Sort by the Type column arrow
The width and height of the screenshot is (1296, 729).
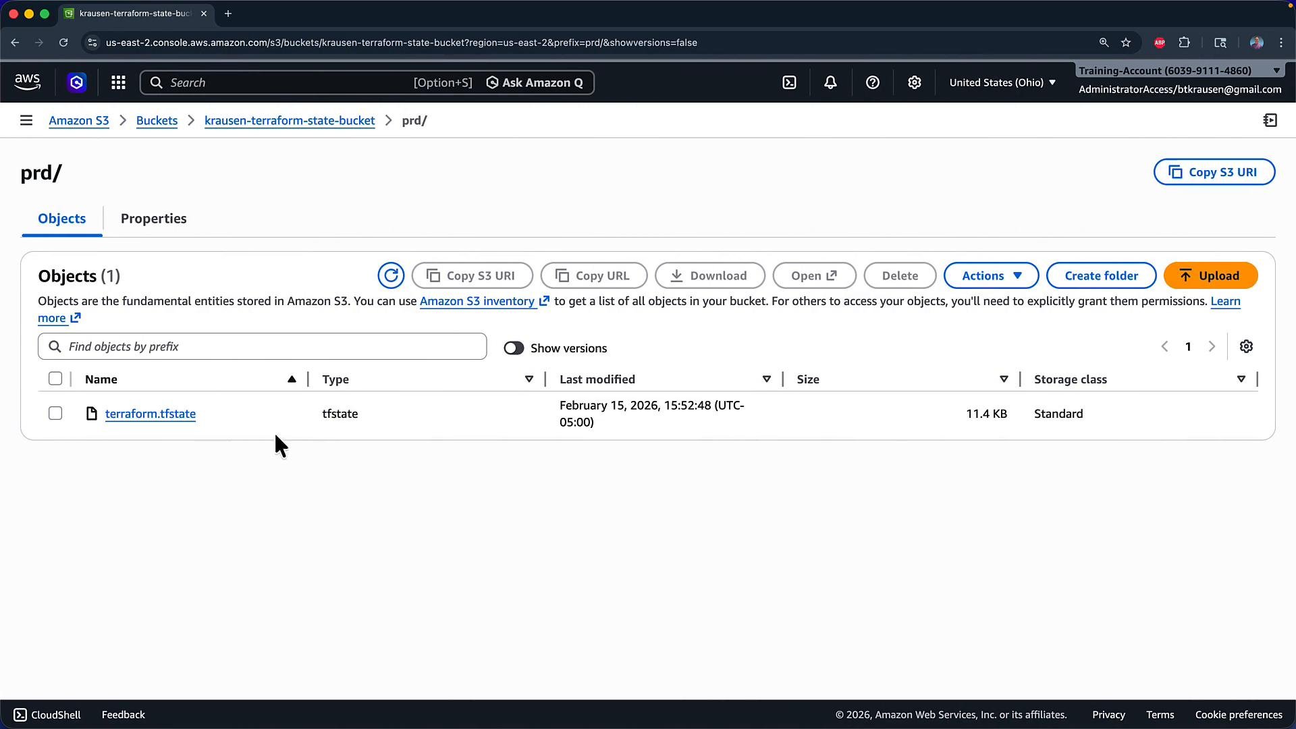[529, 379]
